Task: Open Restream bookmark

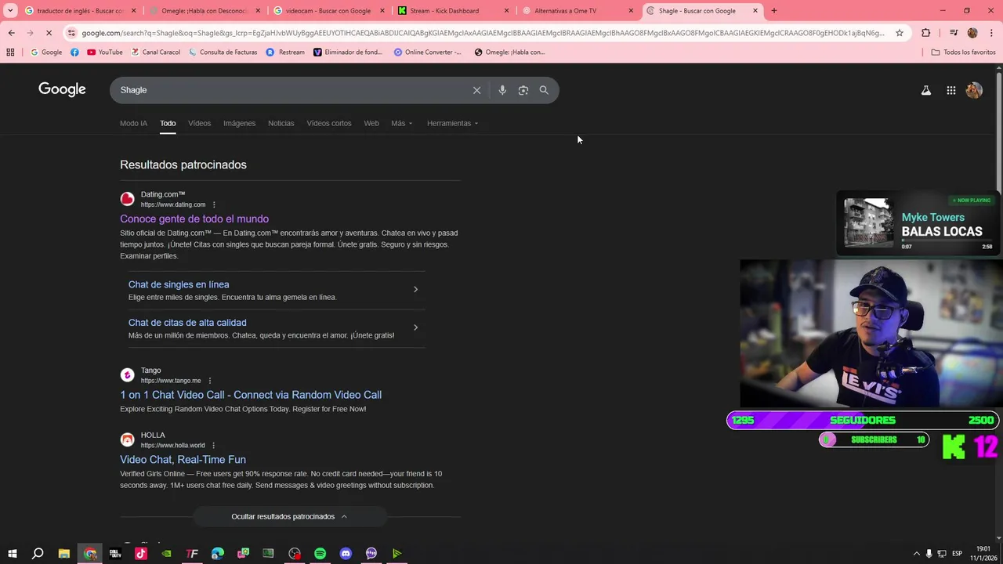Action: click(x=285, y=52)
